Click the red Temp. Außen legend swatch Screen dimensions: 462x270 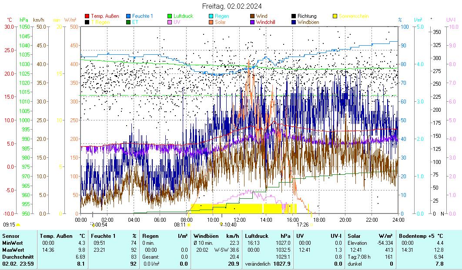pos(87,16)
